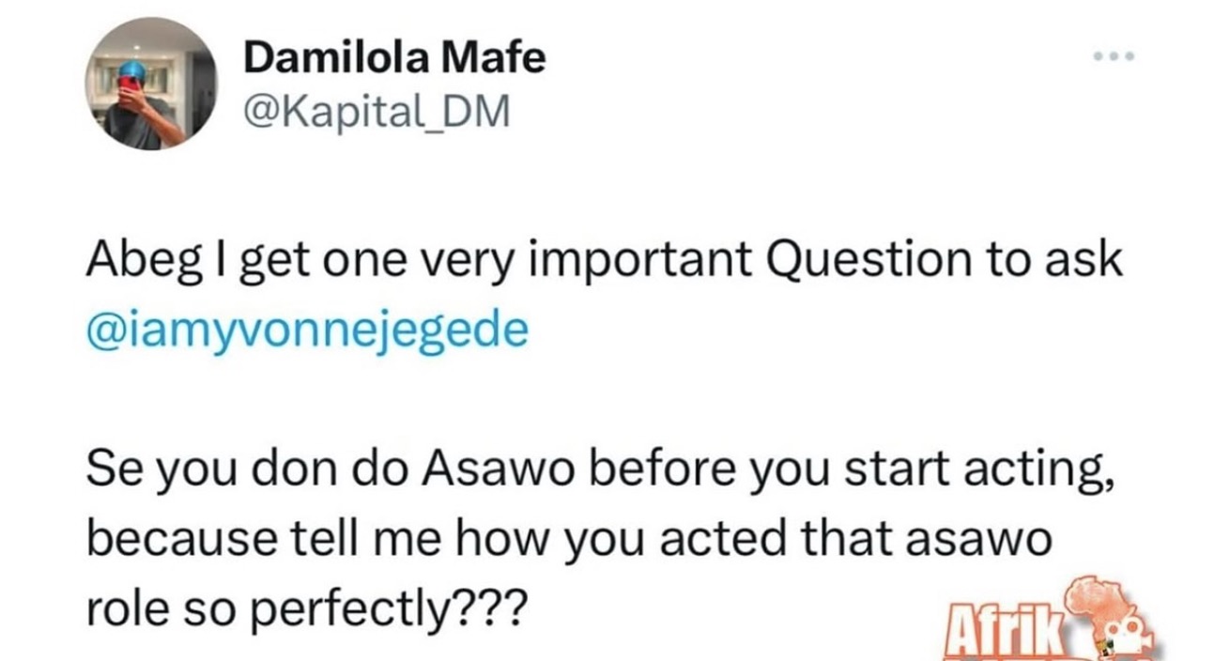Click the tweet line starting with "because tell me"
Viewport: 1230px width, 661px height.
tap(568, 540)
